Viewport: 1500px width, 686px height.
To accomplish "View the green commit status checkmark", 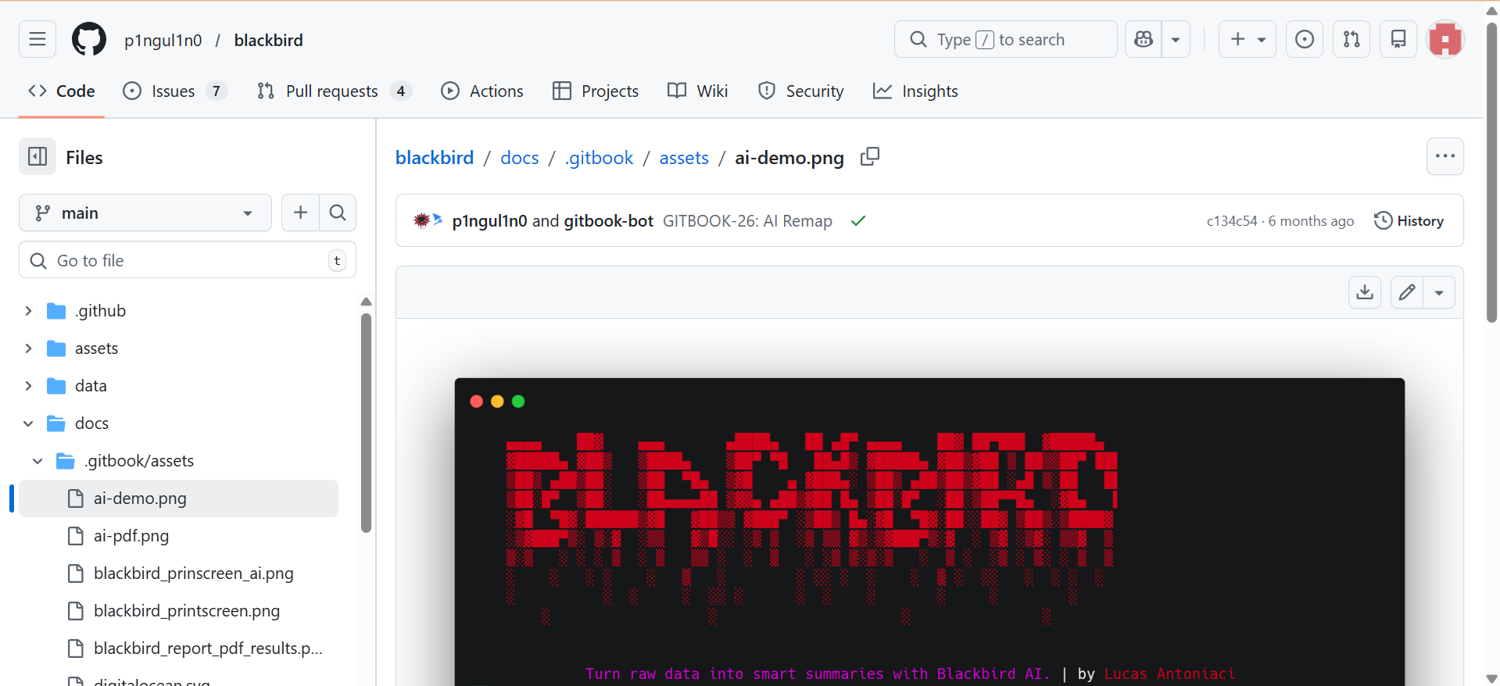I will 858,221.
